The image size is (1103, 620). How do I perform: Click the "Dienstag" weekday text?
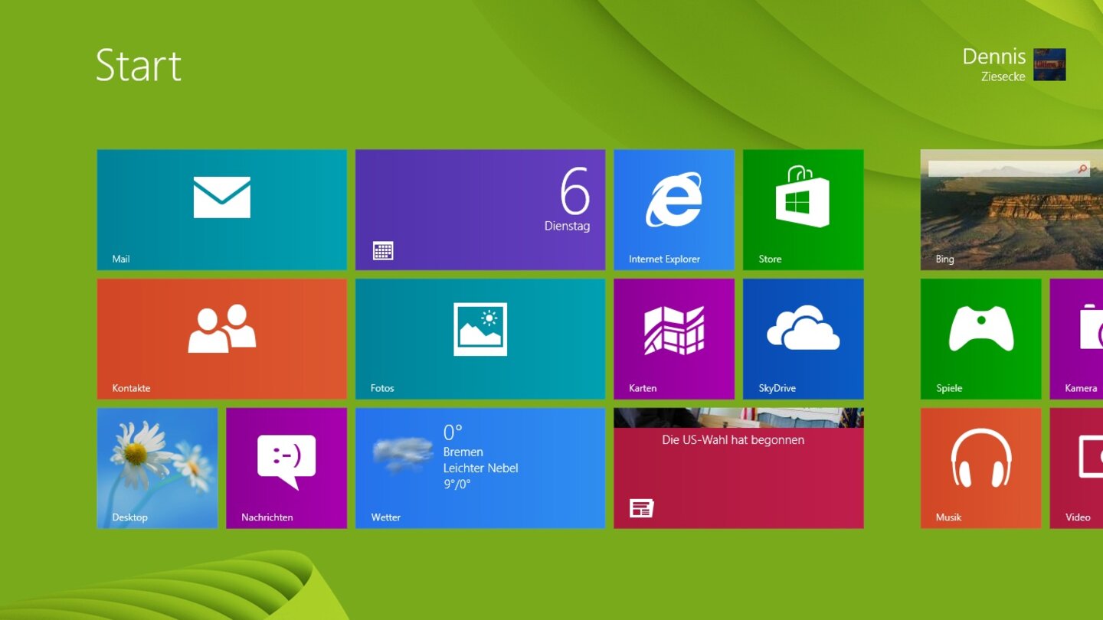tap(568, 227)
